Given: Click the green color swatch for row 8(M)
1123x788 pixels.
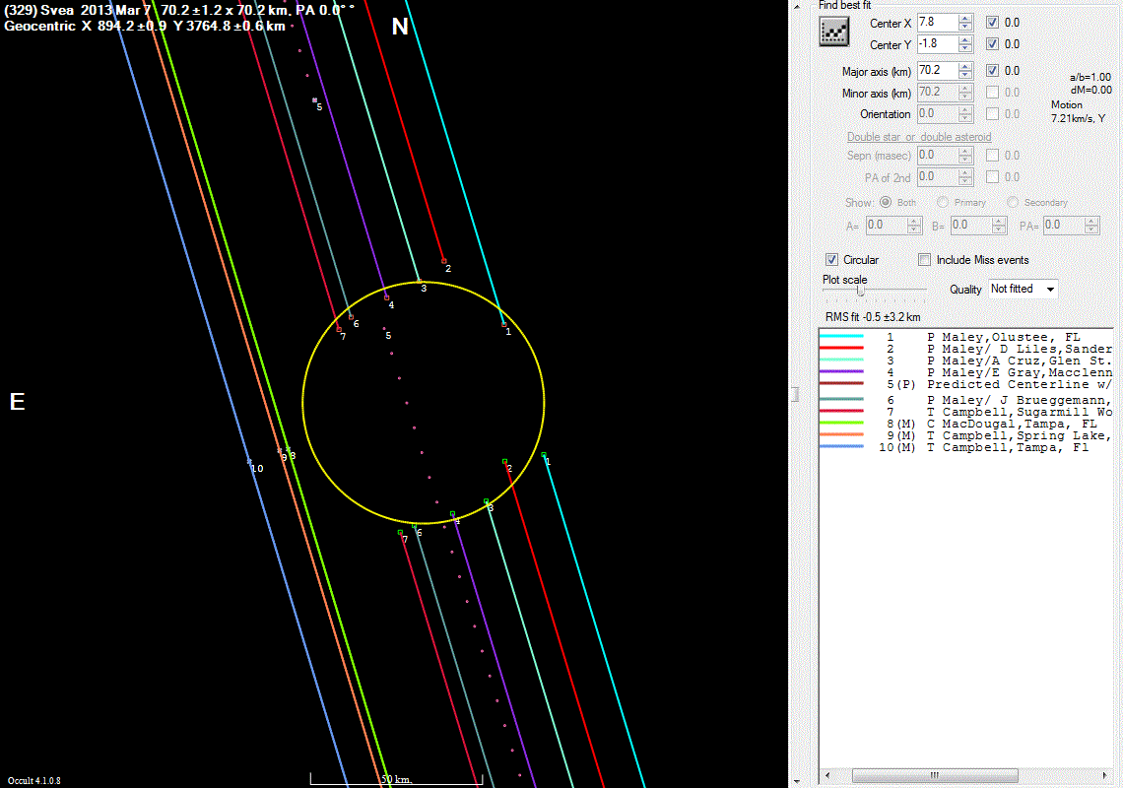Looking at the screenshot, I should click(x=841, y=423).
